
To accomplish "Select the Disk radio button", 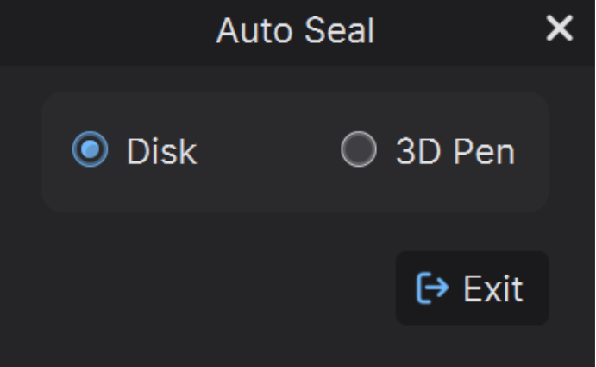I will click(90, 149).
